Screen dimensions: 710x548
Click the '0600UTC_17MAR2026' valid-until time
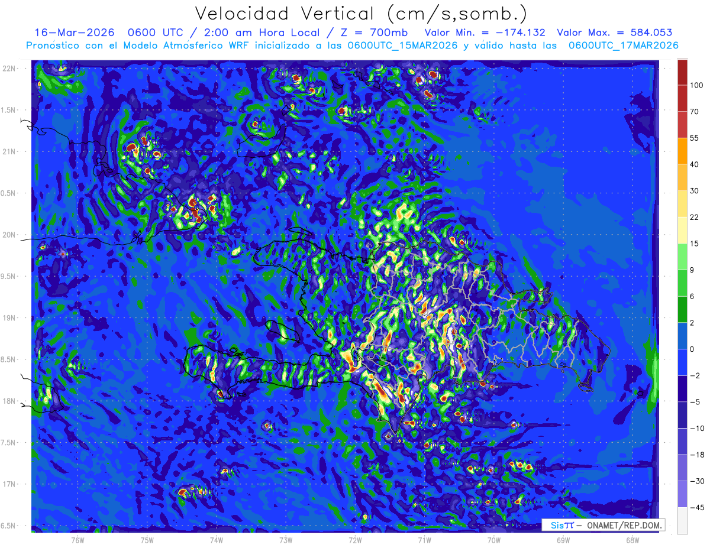623,46
